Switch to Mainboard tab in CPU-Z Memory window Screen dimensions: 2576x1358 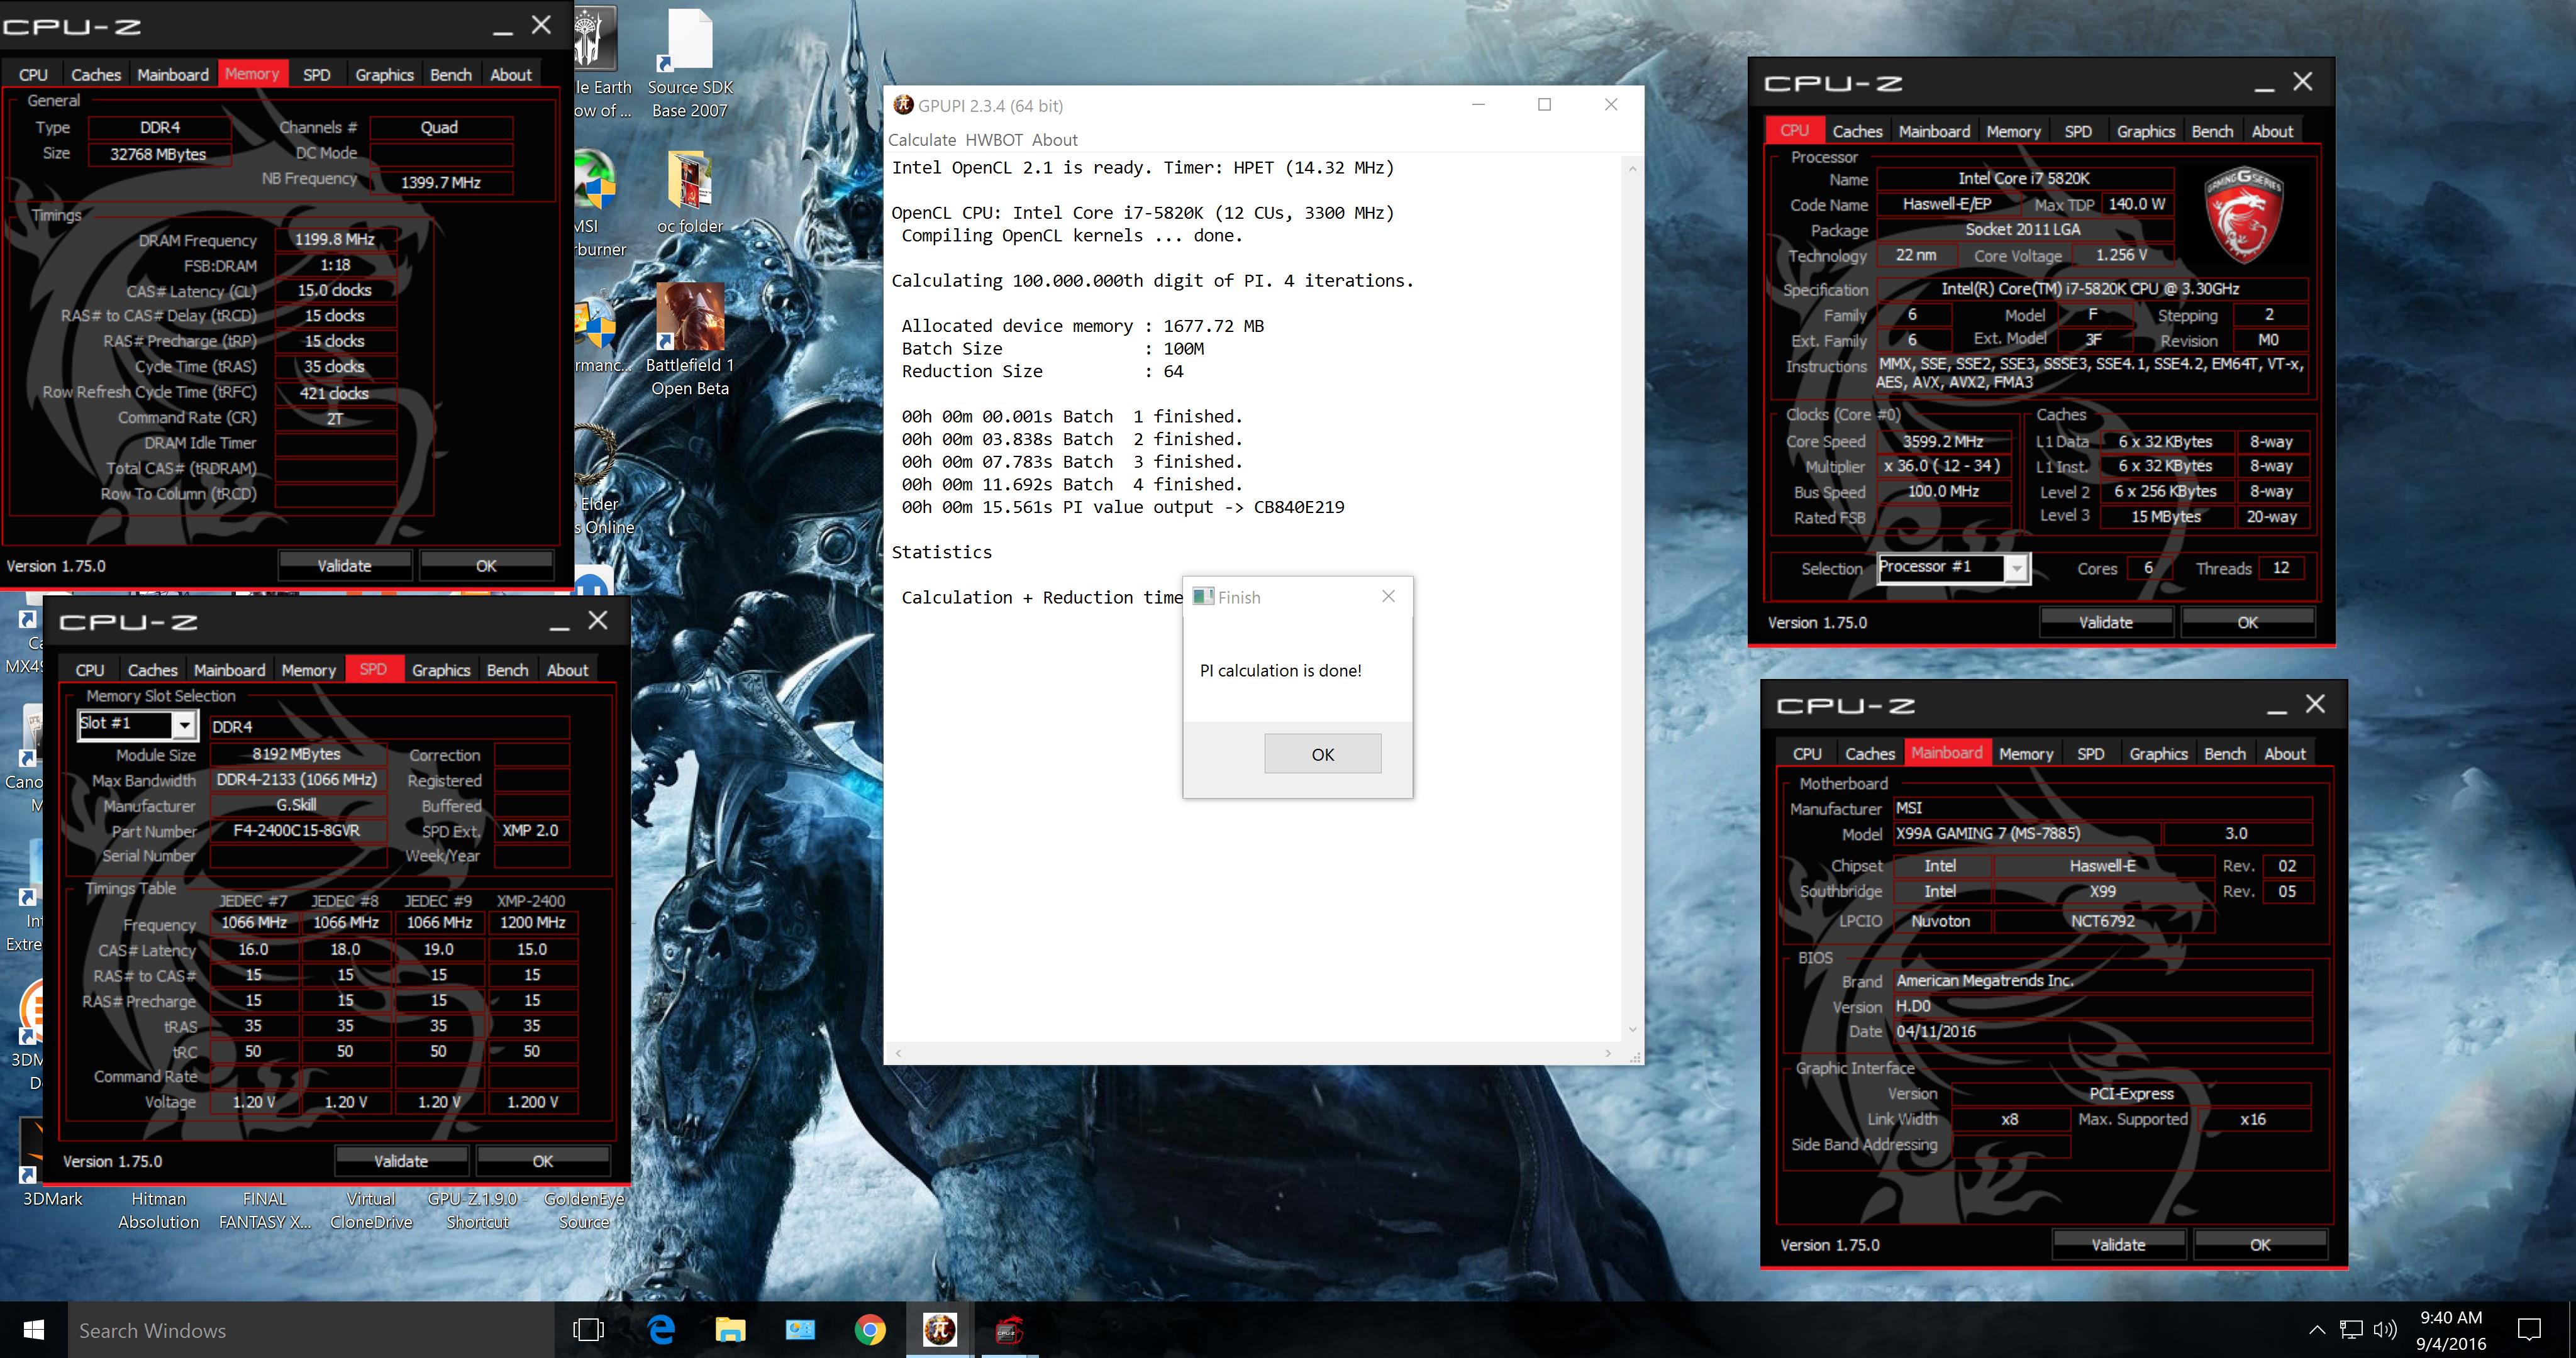[173, 74]
